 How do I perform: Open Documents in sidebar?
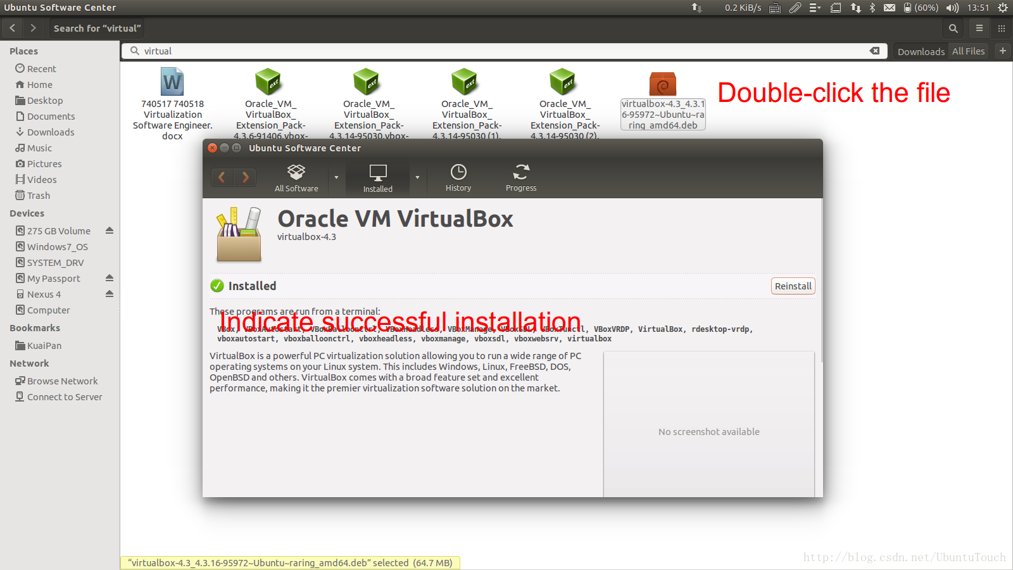coord(51,116)
